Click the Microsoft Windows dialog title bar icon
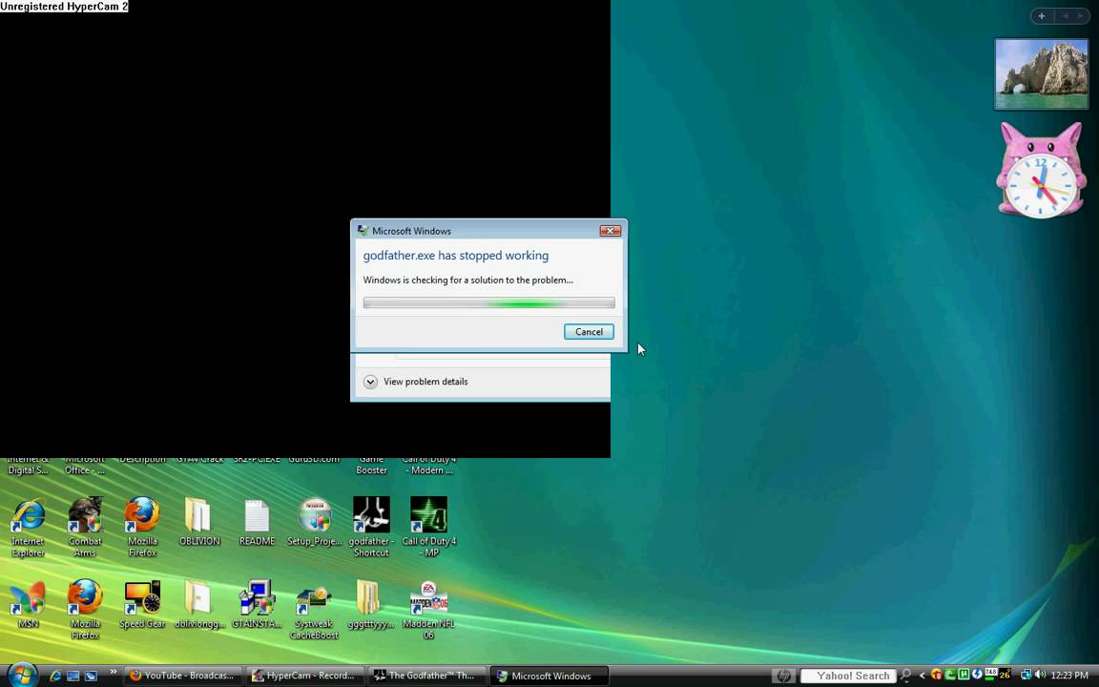Viewport: 1099px width, 687px height. (363, 231)
